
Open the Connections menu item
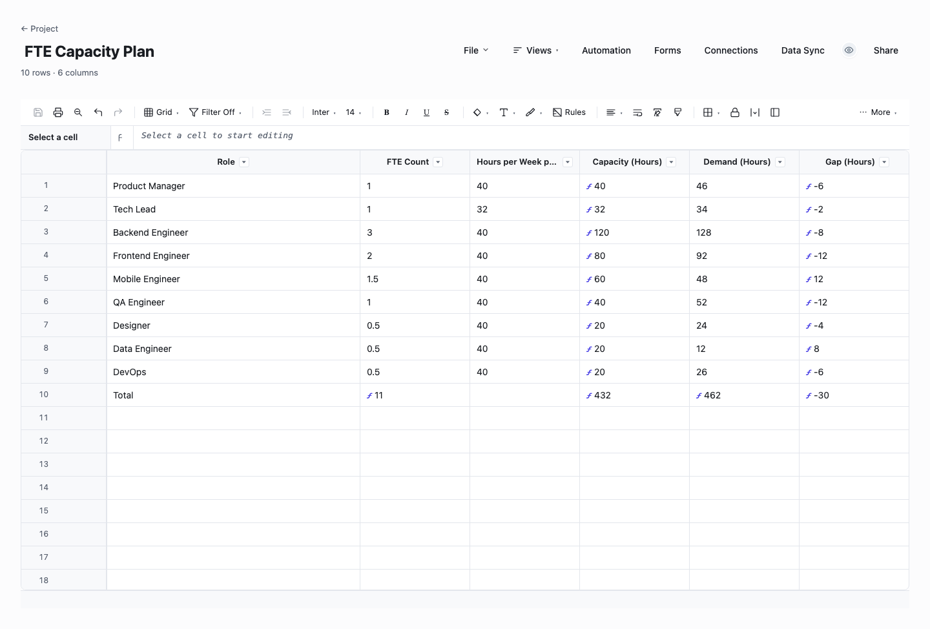coord(731,50)
